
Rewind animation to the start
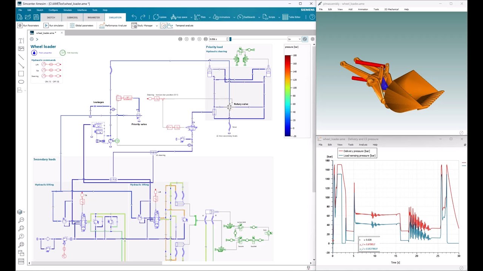point(180,39)
